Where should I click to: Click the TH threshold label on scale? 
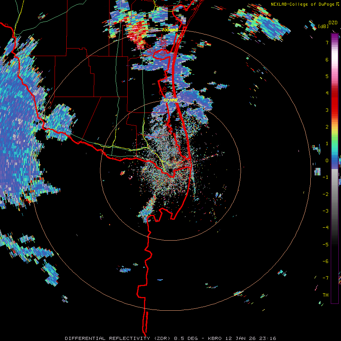pos(325,295)
